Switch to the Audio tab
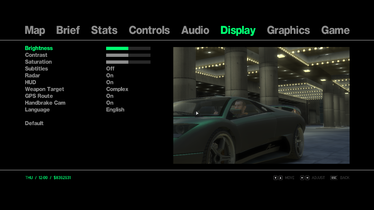 tap(195, 30)
